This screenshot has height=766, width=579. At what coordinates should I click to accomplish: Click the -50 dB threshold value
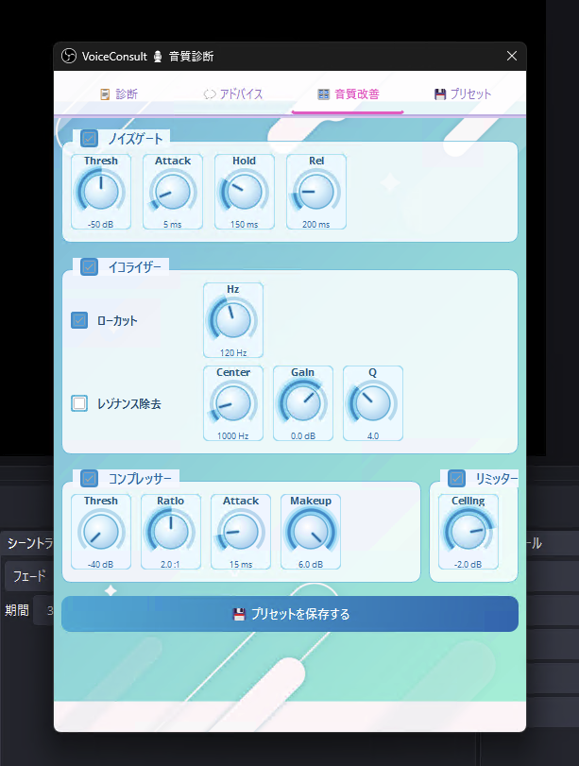[x=101, y=224]
